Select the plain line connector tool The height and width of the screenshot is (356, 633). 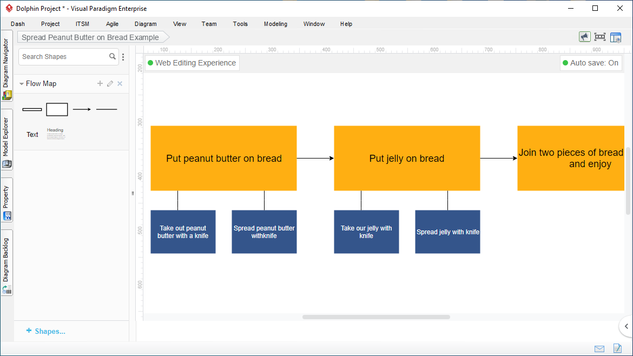107,109
